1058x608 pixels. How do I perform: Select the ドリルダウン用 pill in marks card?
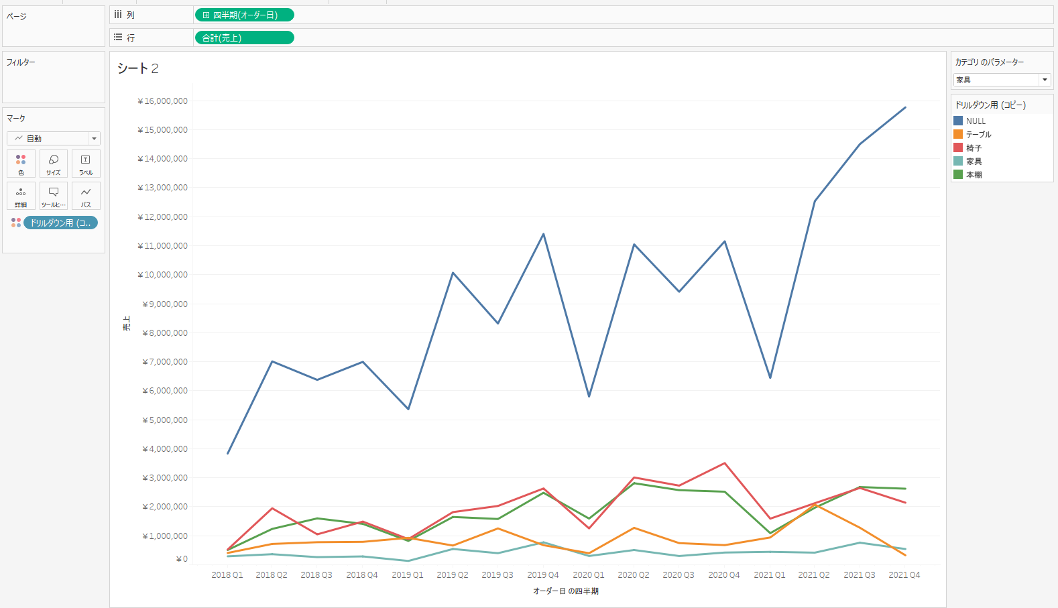click(60, 223)
